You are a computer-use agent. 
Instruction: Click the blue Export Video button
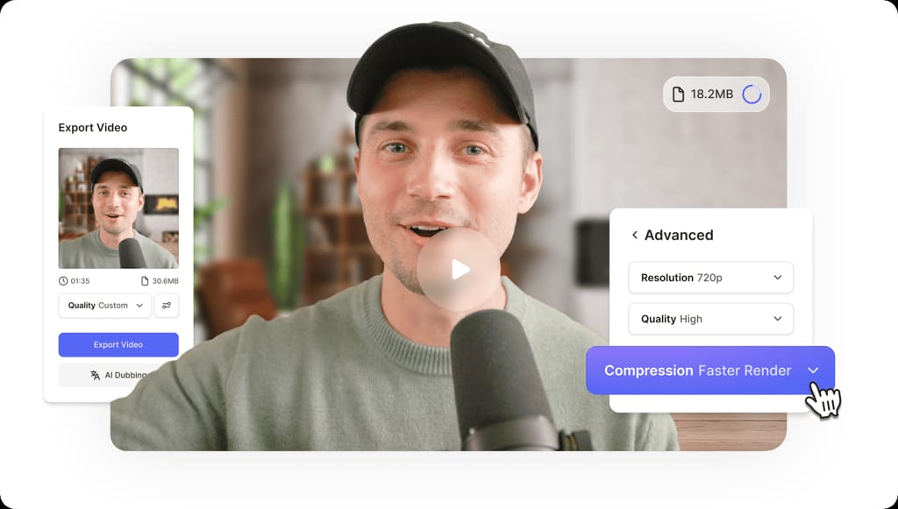118,344
